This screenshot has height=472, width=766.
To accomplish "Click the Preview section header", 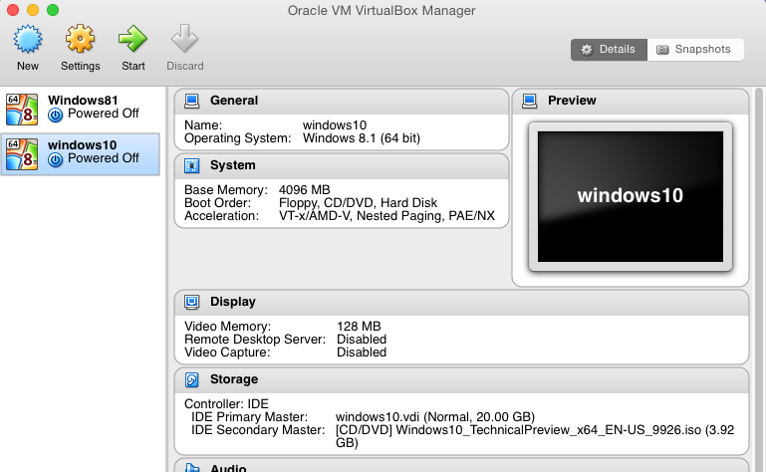I will [572, 101].
